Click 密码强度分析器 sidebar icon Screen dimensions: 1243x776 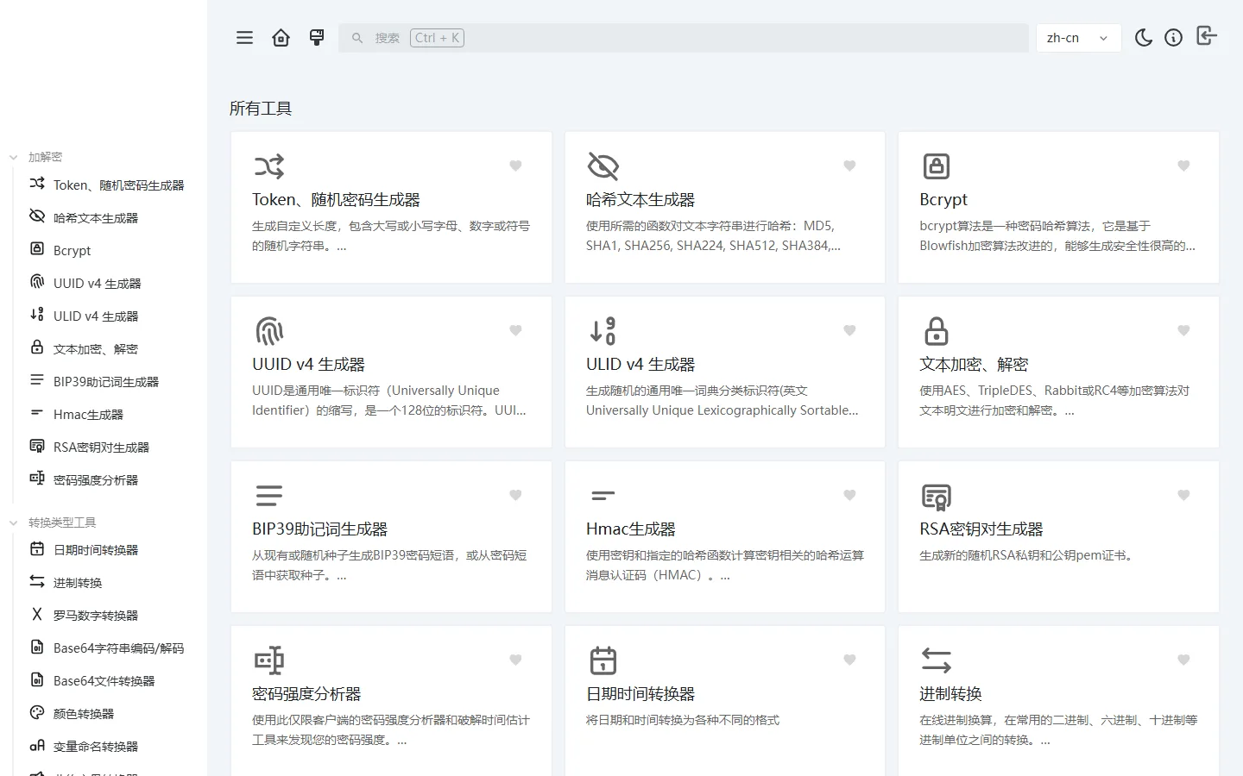[x=37, y=479]
